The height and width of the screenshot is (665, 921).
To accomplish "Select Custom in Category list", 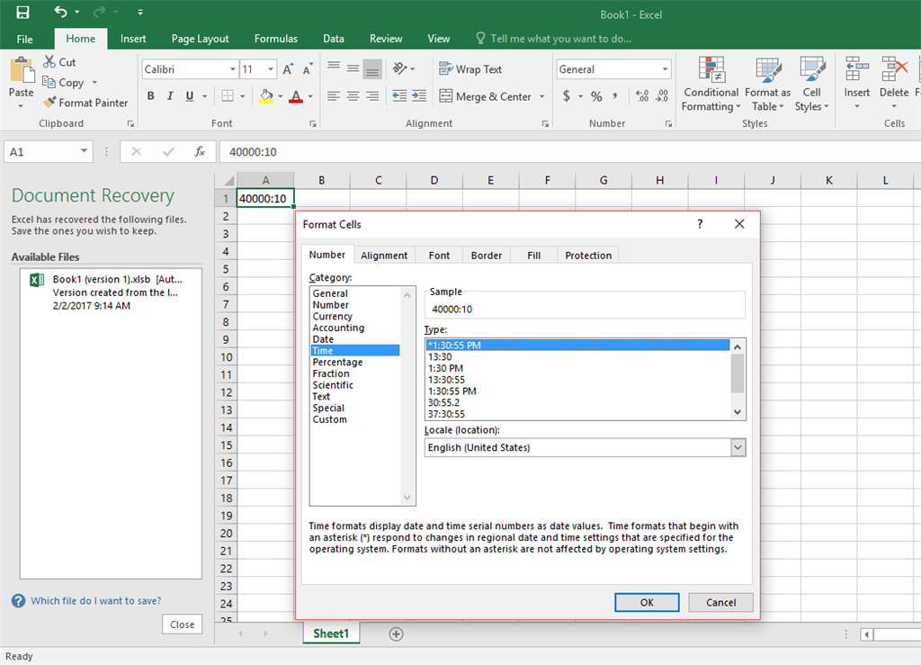I will coord(329,419).
